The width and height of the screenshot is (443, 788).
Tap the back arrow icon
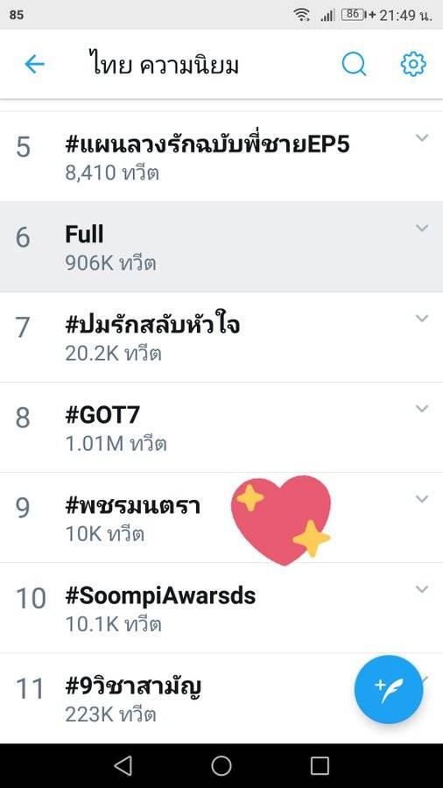point(35,64)
